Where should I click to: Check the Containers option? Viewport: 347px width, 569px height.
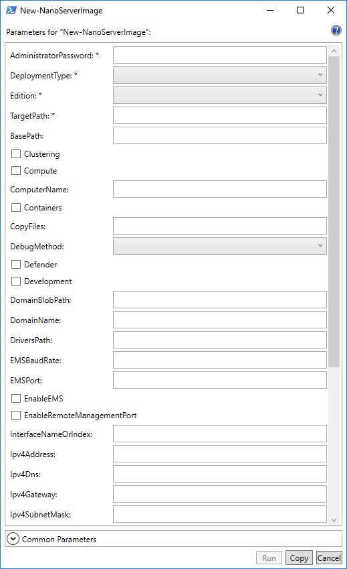[16, 208]
